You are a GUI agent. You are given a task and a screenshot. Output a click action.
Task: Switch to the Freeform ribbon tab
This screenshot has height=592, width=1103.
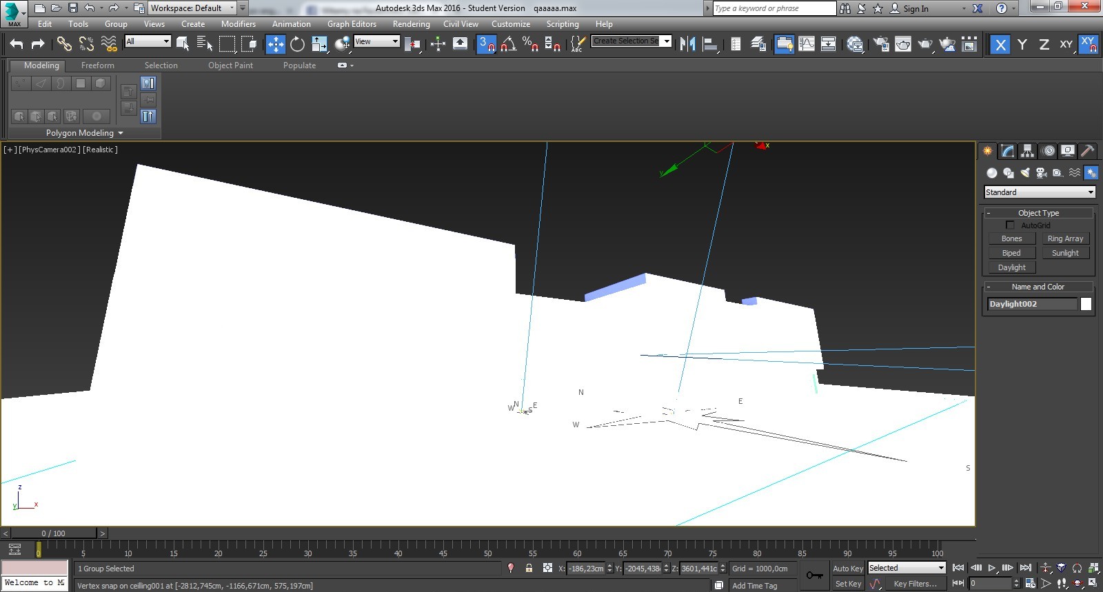click(98, 65)
